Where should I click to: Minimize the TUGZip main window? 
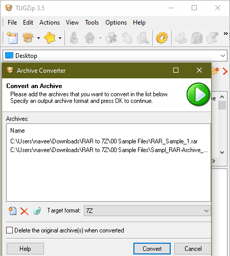pos(171,8)
